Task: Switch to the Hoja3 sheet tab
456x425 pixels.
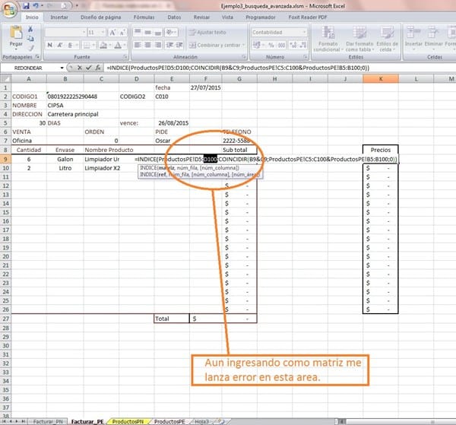Action: 200,420
